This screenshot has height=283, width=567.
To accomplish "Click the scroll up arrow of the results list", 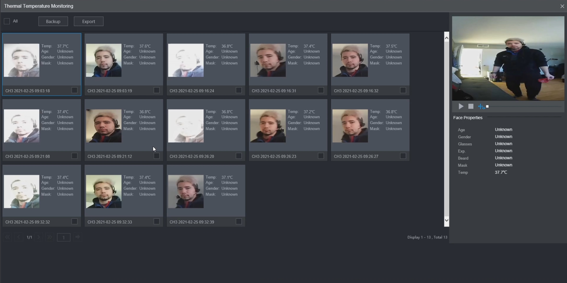I will coord(447,38).
